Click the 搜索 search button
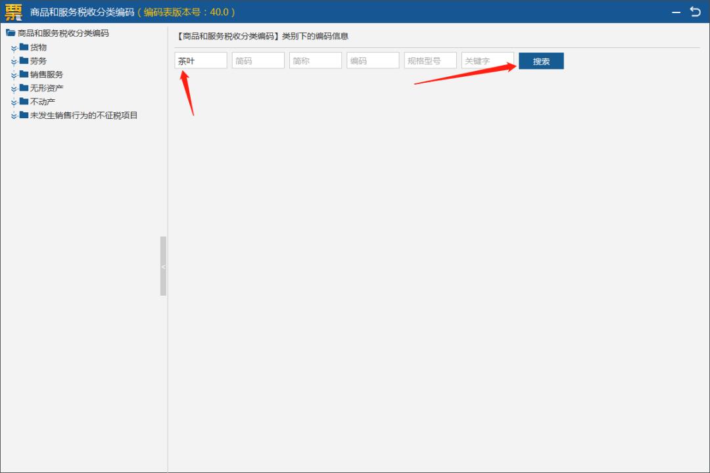 pyautogui.click(x=541, y=60)
